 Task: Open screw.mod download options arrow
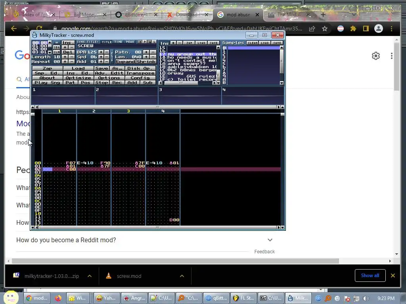coord(182,276)
